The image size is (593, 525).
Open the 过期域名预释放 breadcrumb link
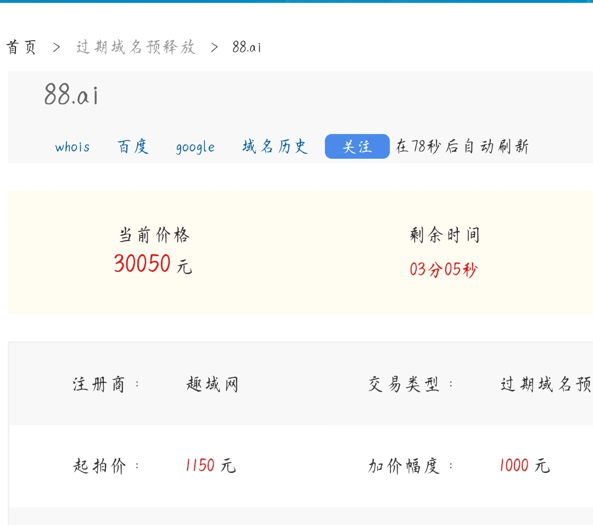click(136, 48)
